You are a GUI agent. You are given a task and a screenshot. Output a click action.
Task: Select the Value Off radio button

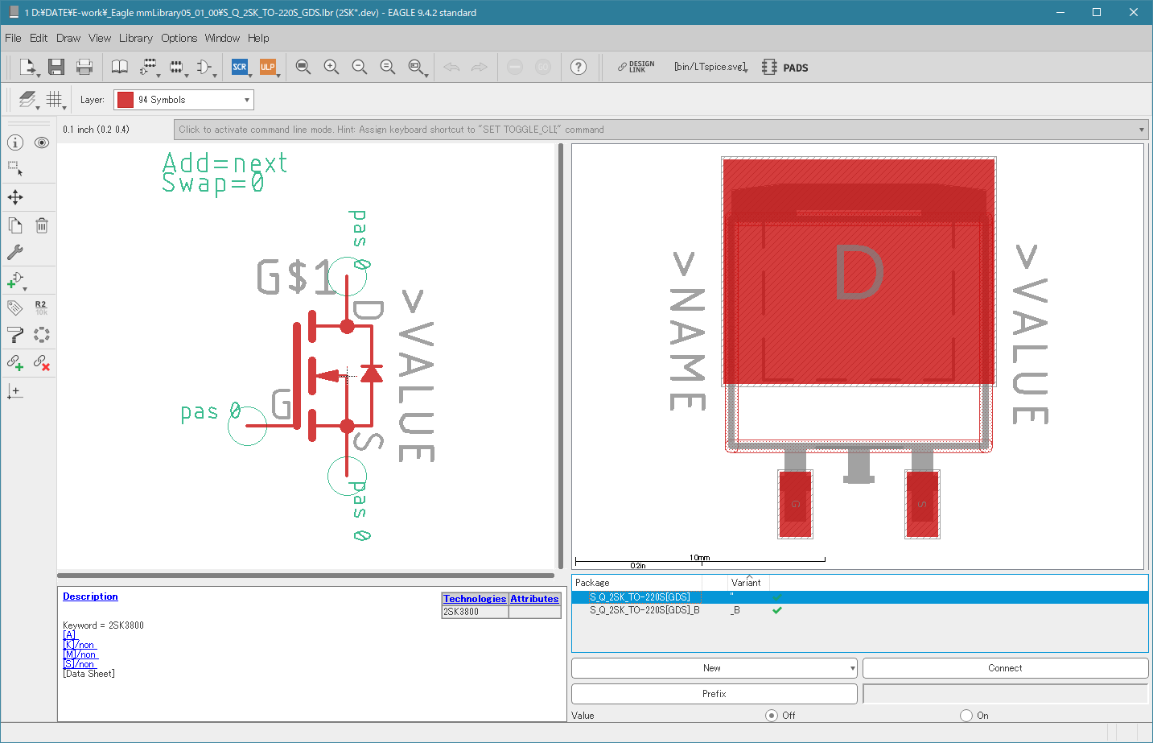click(x=772, y=715)
